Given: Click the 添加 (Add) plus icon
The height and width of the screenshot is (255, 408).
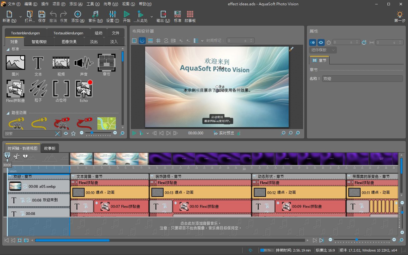Looking at the screenshot, I should (78, 14).
